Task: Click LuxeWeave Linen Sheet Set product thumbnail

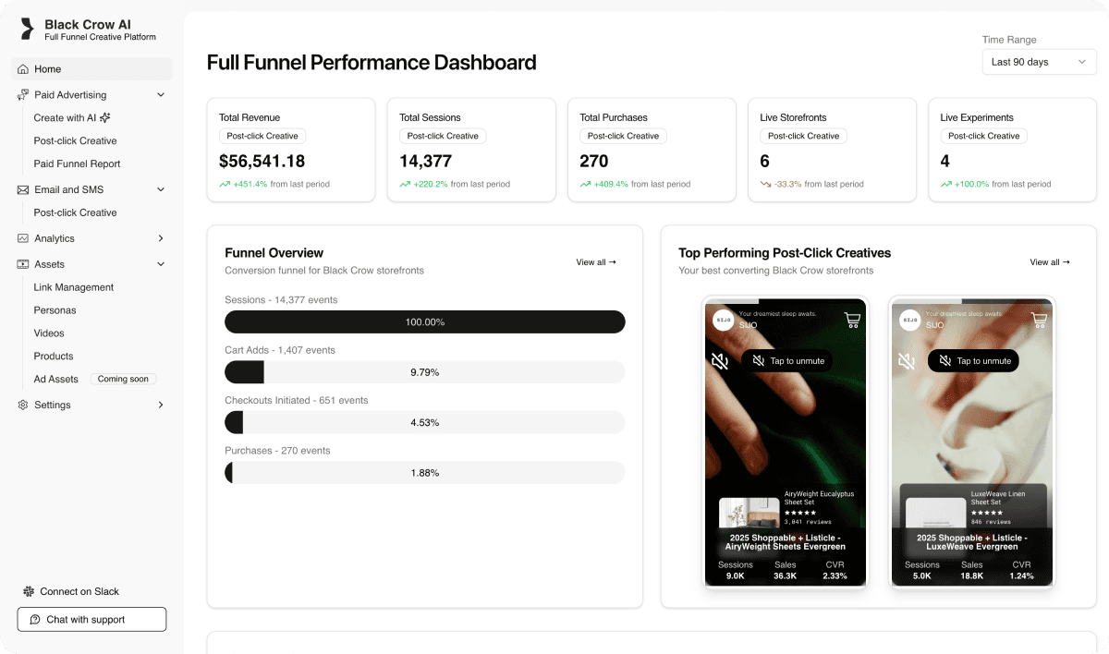Action: pos(936,513)
